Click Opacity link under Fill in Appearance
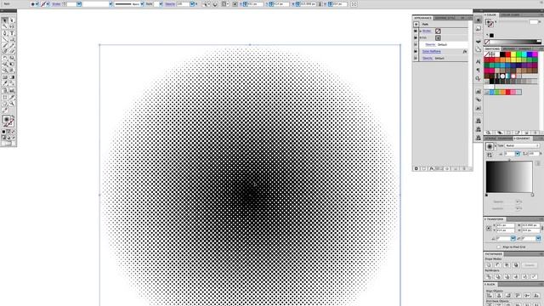Viewport: 544px width, 306px height. (x=430, y=44)
